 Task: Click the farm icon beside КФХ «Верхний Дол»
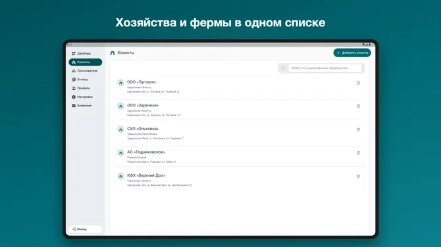pyautogui.click(x=120, y=176)
